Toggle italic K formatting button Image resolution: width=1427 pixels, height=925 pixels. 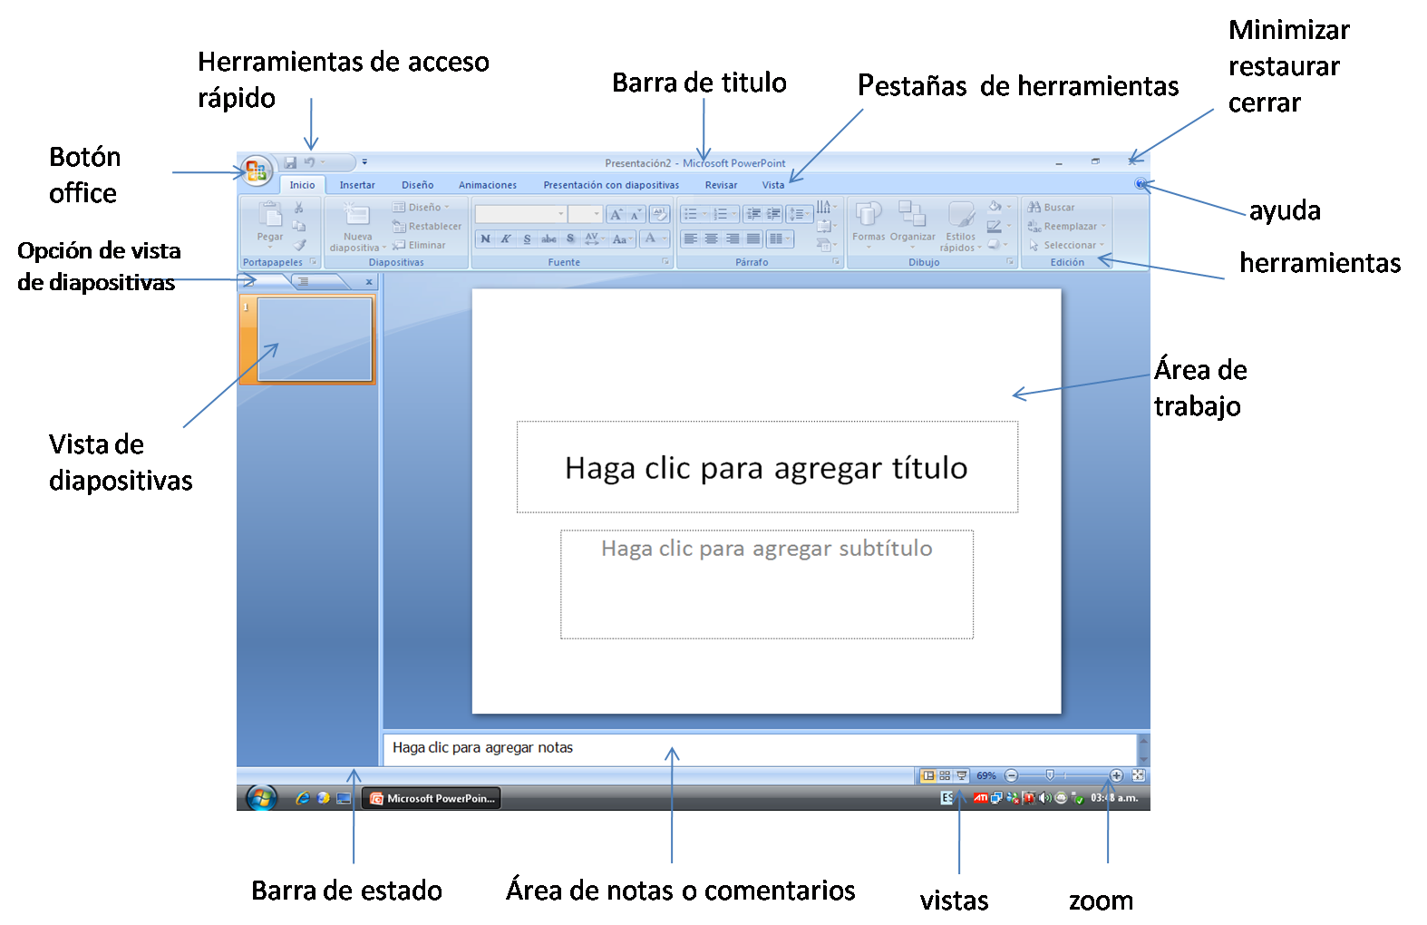point(506,239)
